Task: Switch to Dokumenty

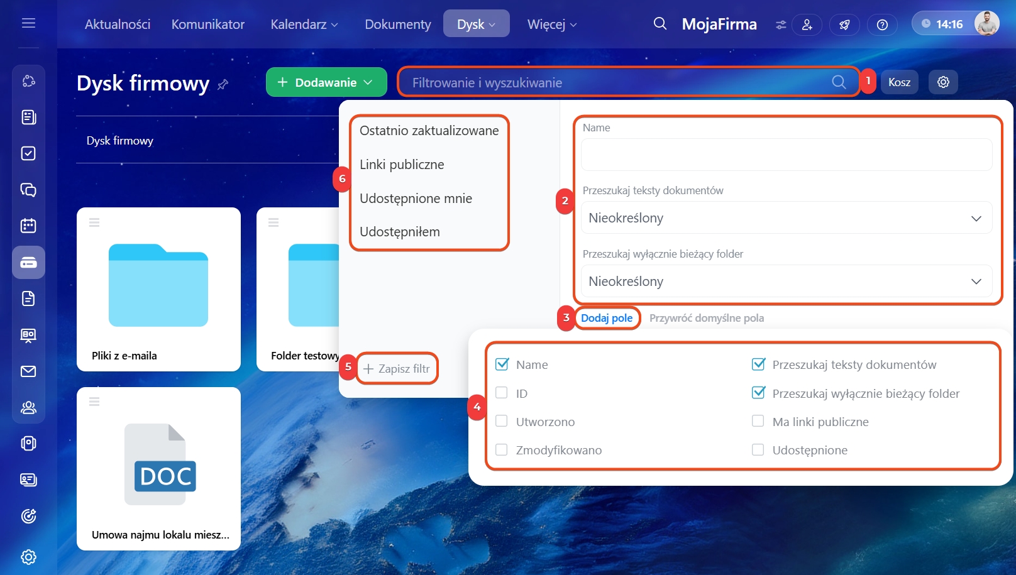Action: 398,25
